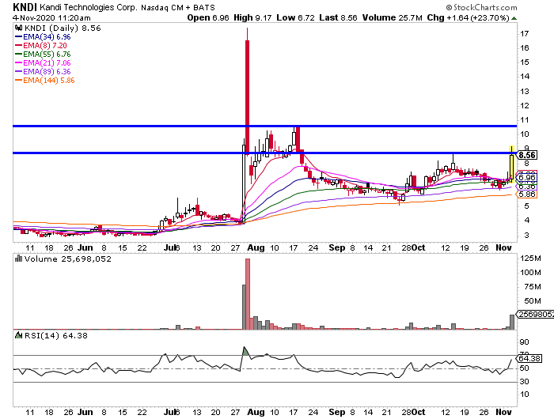Click the upper blue horizontal resistance line
This screenshot has width=554, height=419.
pos(265,126)
